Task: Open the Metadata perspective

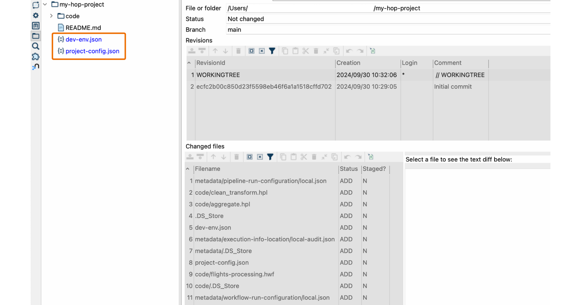Action: pyautogui.click(x=35, y=26)
